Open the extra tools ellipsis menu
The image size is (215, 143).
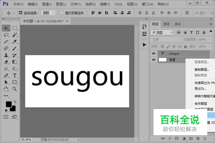6,96
